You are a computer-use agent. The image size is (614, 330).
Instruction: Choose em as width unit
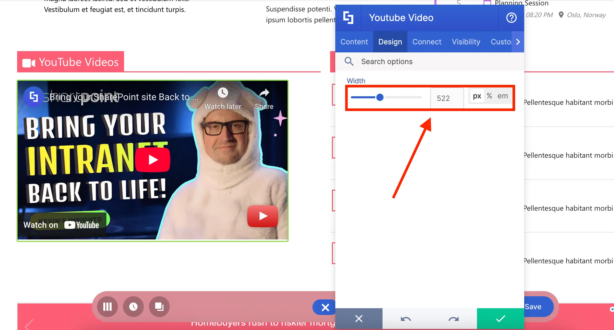tap(503, 96)
